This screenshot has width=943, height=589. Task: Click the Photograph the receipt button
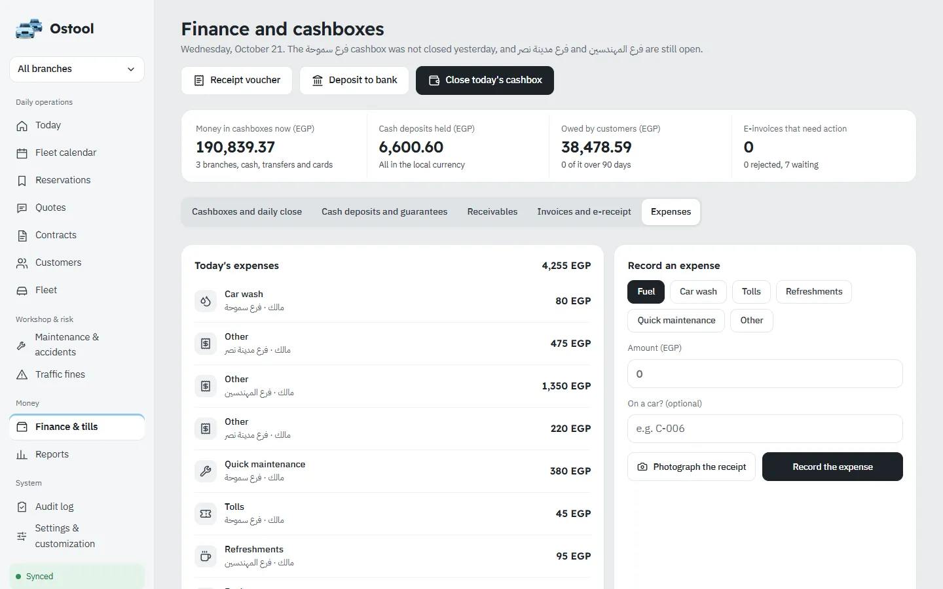[x=692, y=467]
